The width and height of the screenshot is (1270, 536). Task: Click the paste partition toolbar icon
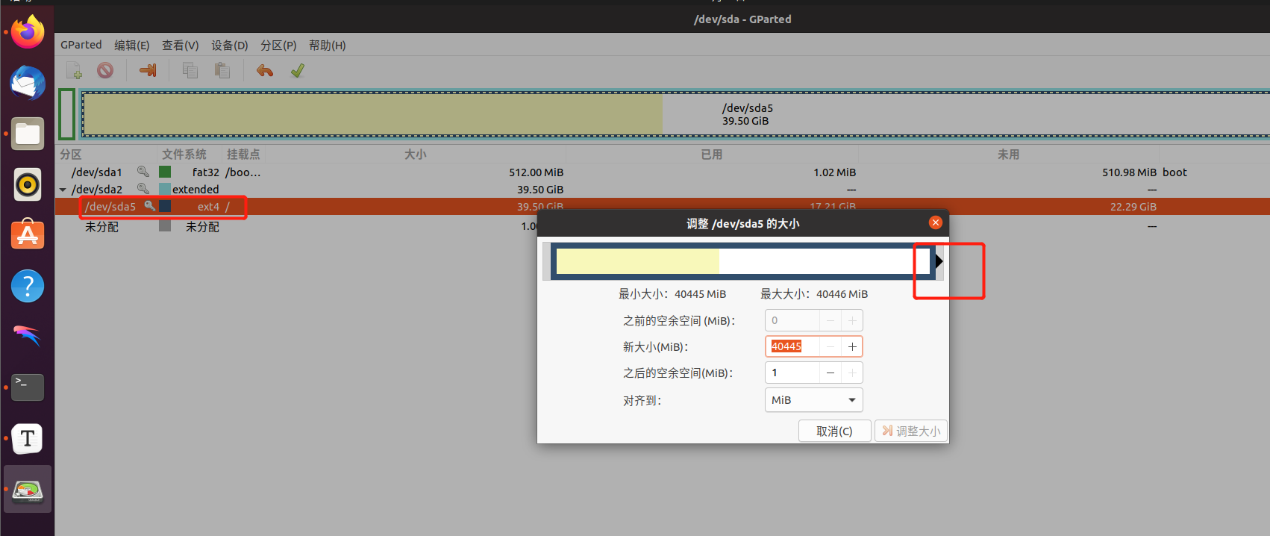(222, 71)
